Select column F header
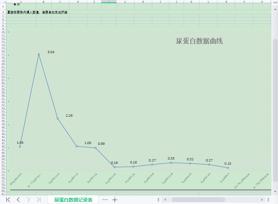 (109, 2)
